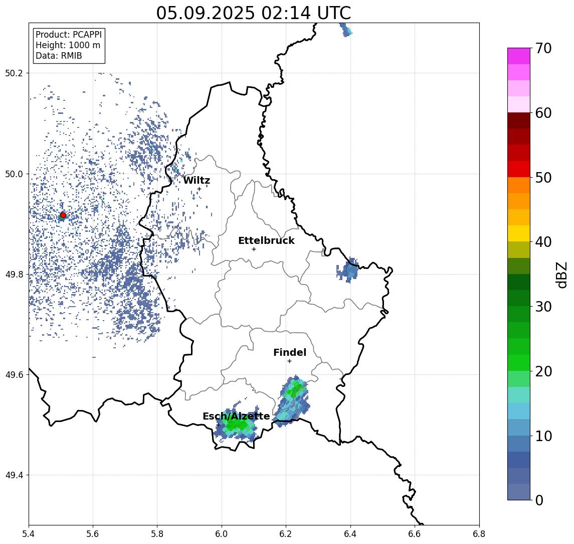Image resolution: width=574 pixels, height=544 pixels.
Task: Click the colorbar tick label 60
Action: [543, 113]
